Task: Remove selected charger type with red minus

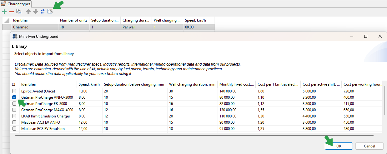Action: pos(12,12)
